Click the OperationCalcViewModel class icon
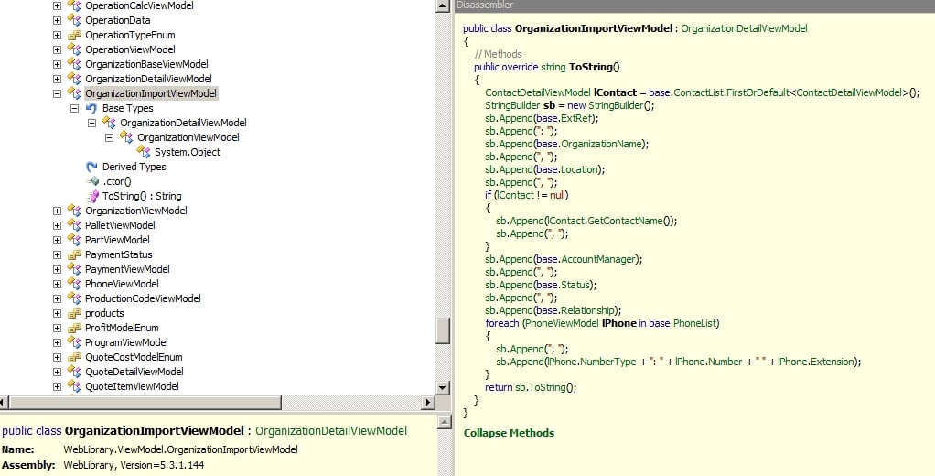Viewport: 935px width, 476px height. pos(74,5)
